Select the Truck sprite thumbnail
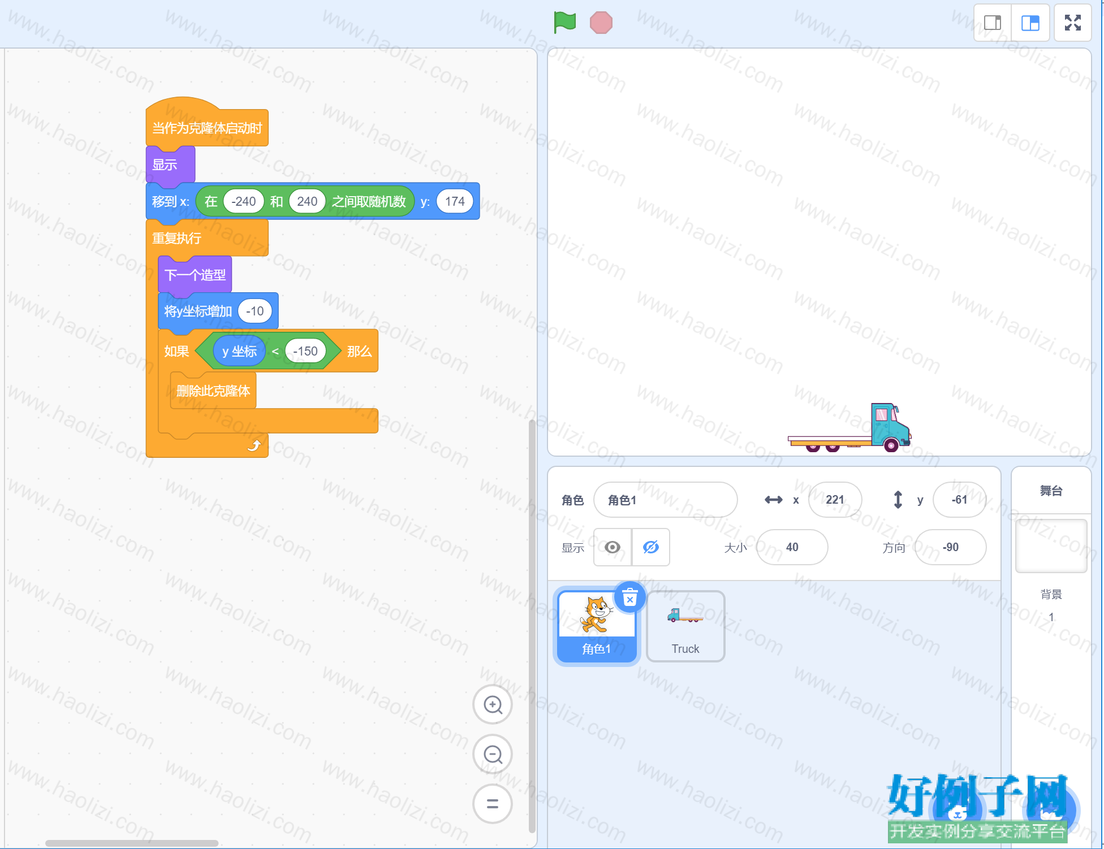The height and width of the screenshot is (849, 1104). [x=685, y=626]
